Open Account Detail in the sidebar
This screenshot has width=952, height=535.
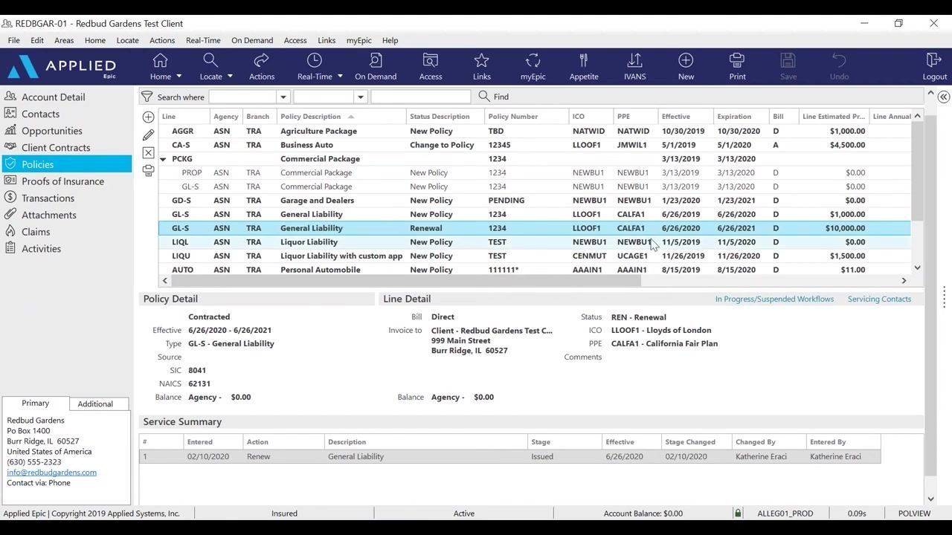[54, 97]
